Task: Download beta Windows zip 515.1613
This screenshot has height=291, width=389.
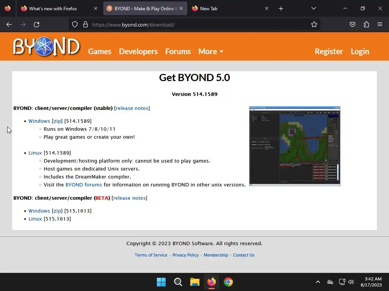Action: pyautogui.click(x=57, y=211)
